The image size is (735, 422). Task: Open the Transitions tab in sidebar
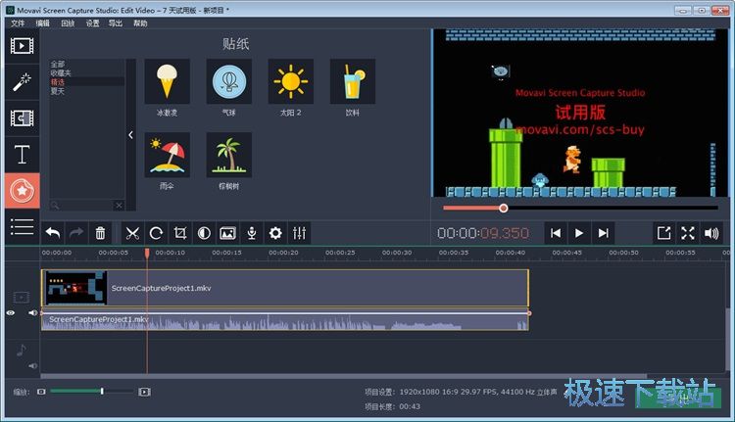tap(22, 118)
